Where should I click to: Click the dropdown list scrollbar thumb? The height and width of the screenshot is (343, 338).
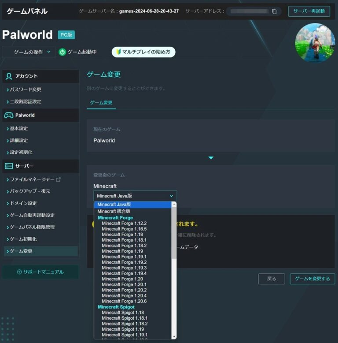(x=174, y=233)
